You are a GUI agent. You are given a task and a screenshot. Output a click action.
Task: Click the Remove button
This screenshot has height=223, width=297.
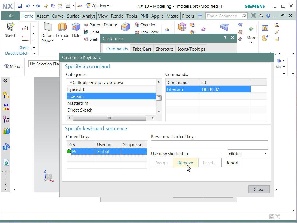coord(185,163)
